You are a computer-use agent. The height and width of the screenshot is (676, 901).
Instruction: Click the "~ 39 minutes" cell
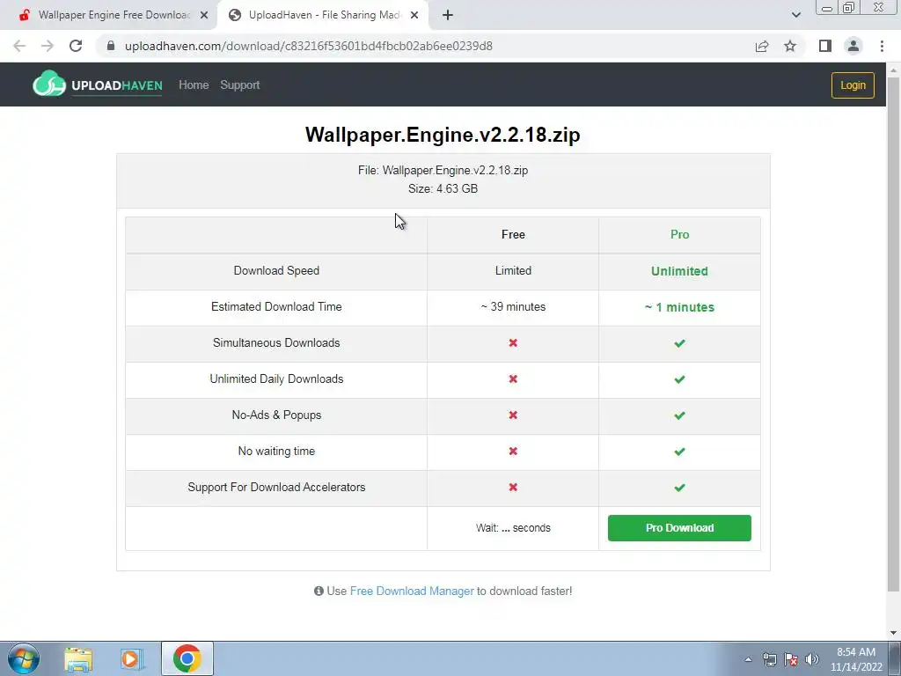click(x=513, y=307)
